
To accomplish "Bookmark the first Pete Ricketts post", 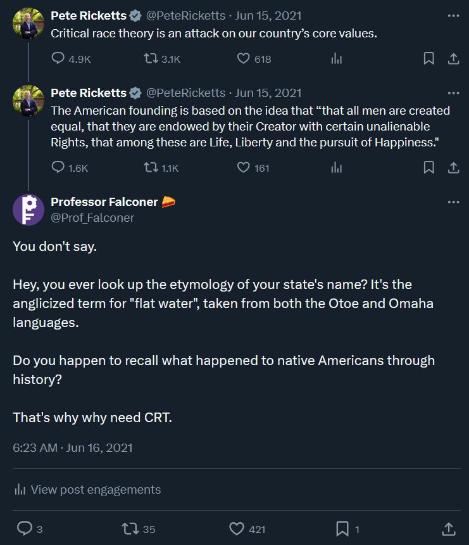I will click(x=428, y=59).
